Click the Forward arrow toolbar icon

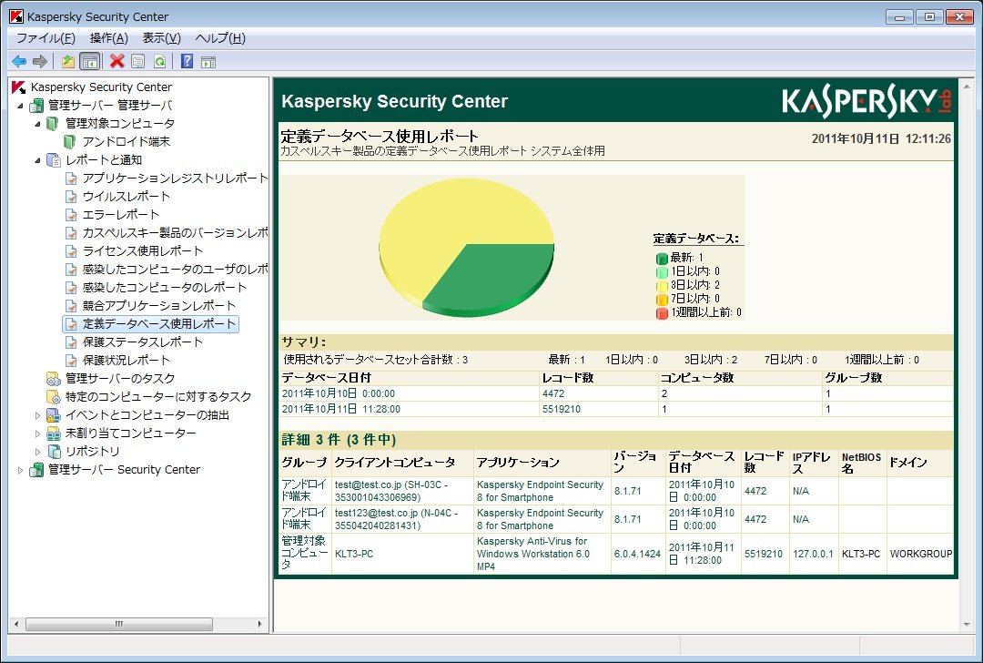pyautogui.click(x=39, y=61)
